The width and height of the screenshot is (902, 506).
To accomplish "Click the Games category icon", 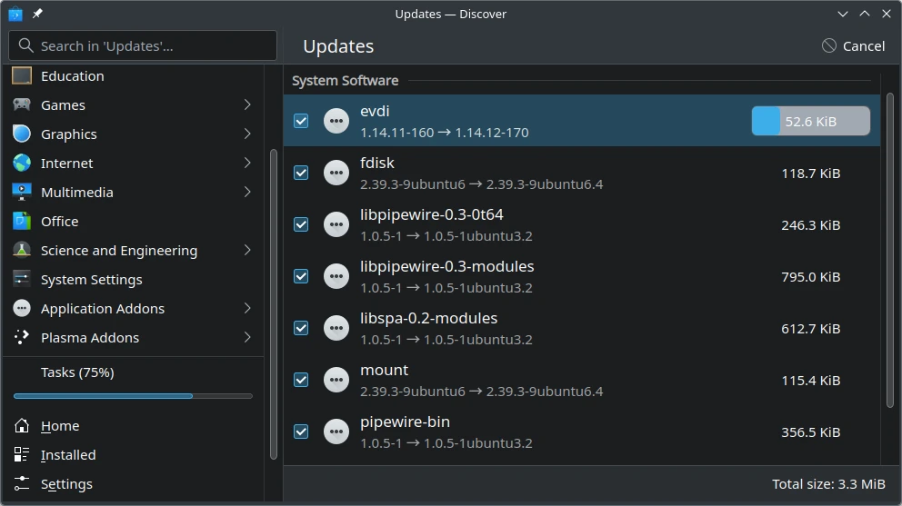I will [x=22, y=105].
